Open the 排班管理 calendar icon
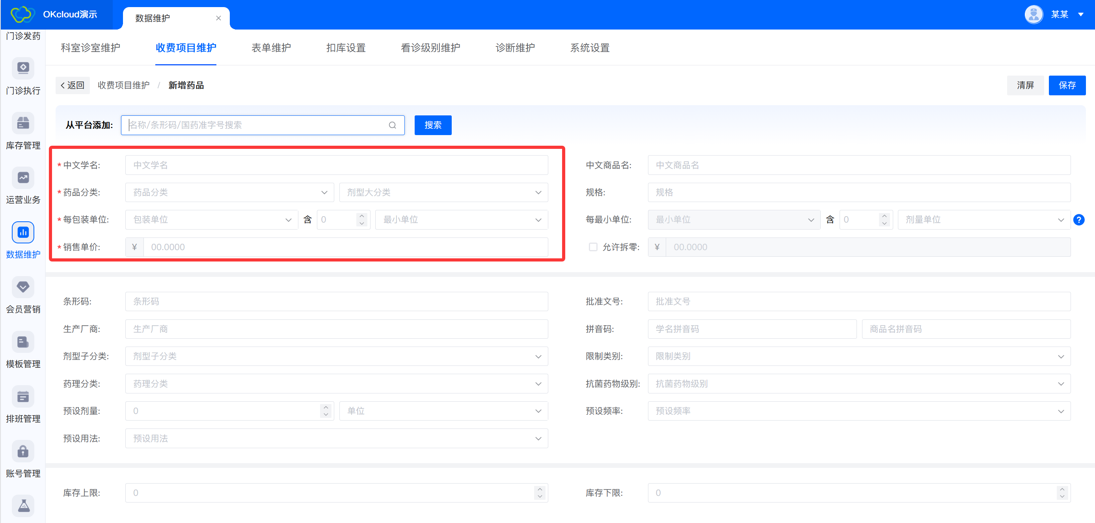 click(23, 397)
